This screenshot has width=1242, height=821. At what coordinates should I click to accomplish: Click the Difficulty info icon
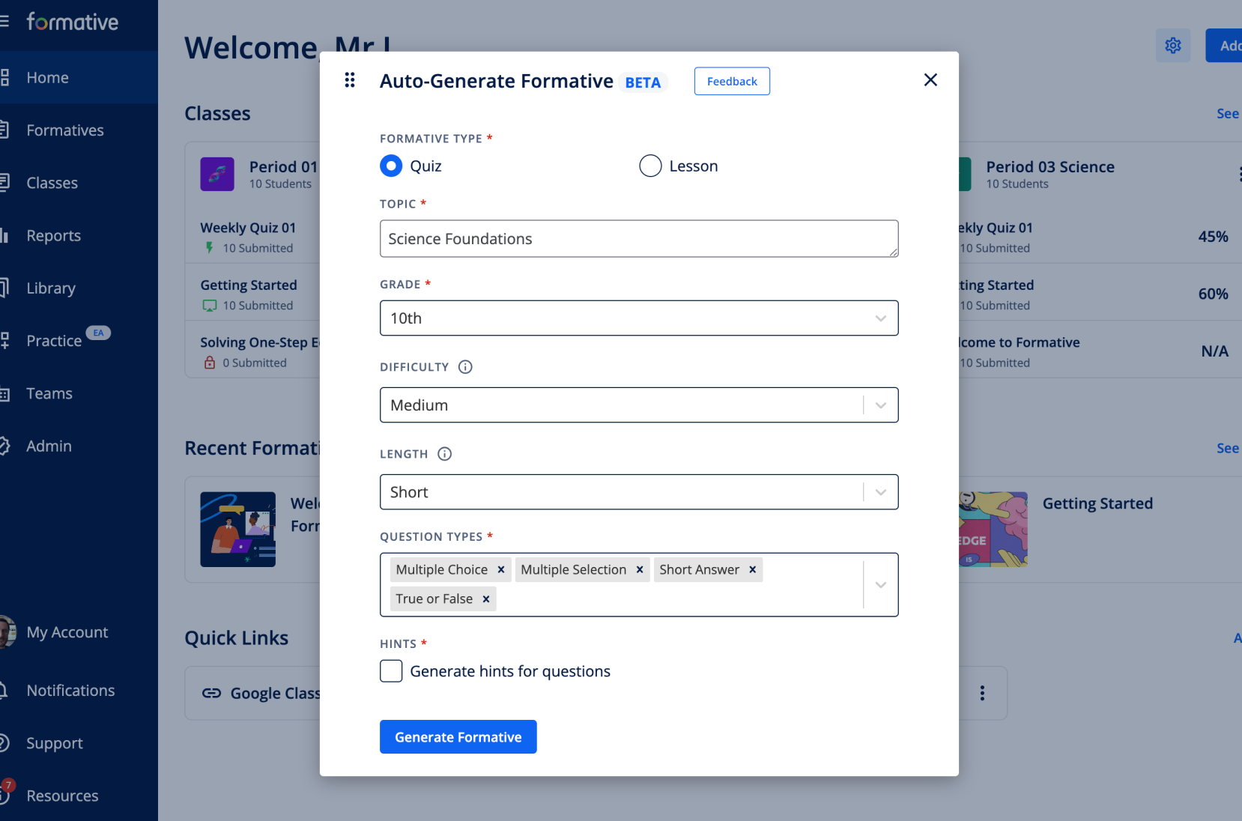465,367
